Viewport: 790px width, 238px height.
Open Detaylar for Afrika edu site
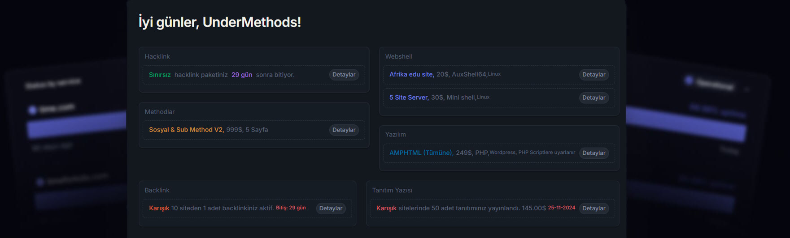tap(594, 75)
